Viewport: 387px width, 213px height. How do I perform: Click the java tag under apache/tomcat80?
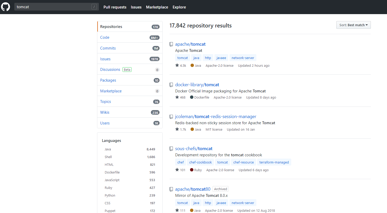pos(196,203)
